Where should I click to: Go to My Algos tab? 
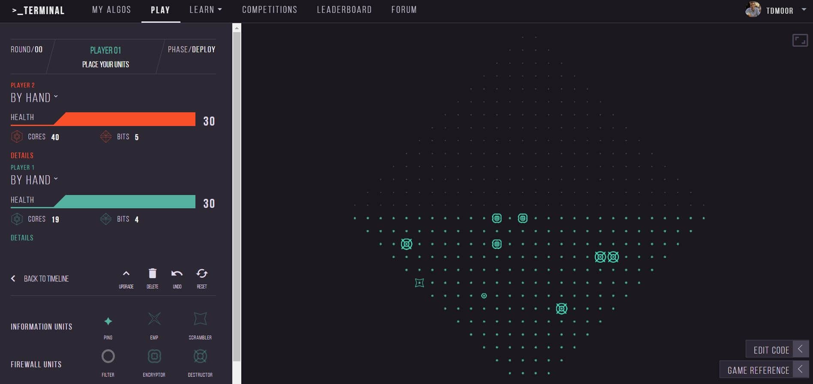(111, 9)
